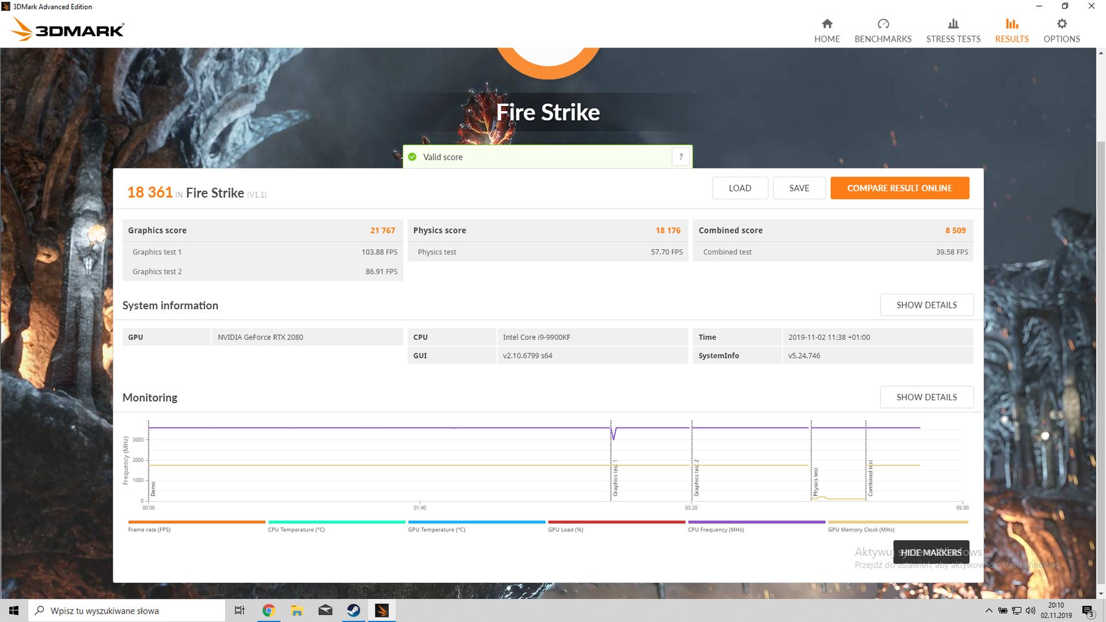This screenshot has width=1106, height=622.
Task: Hide markers on the monitoring chart
Action: 931,552
